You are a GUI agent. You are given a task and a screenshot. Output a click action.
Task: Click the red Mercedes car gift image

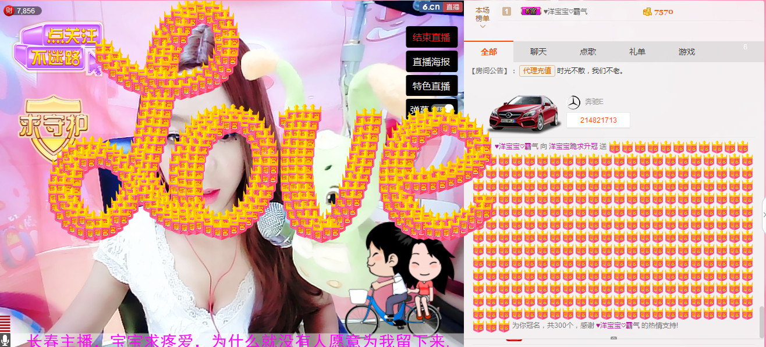click(x=524, y=113)
